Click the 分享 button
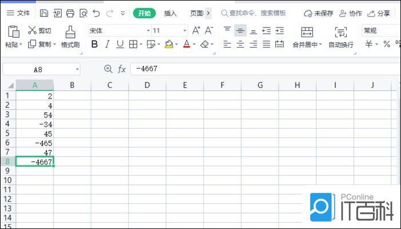The width and height of the screenshot is (401, 229). point(379,13)
